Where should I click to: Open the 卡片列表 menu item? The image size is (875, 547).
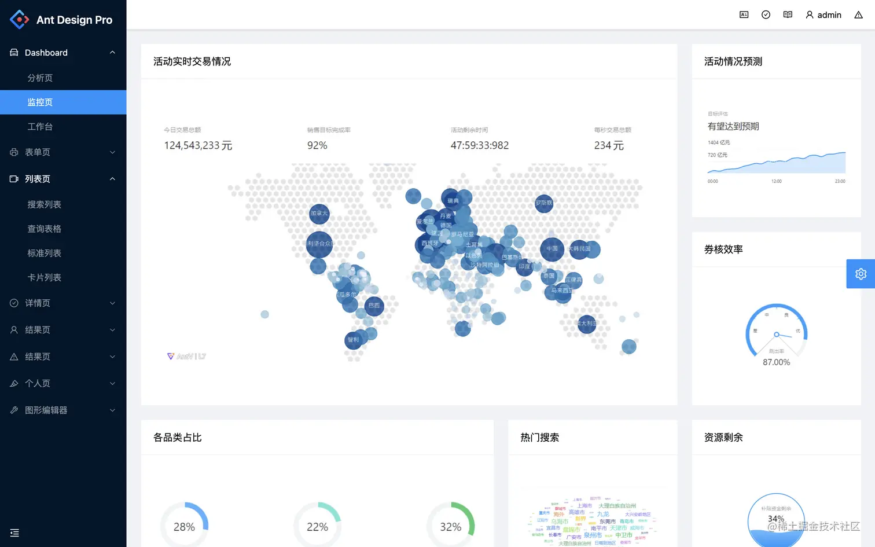(63, 277)
